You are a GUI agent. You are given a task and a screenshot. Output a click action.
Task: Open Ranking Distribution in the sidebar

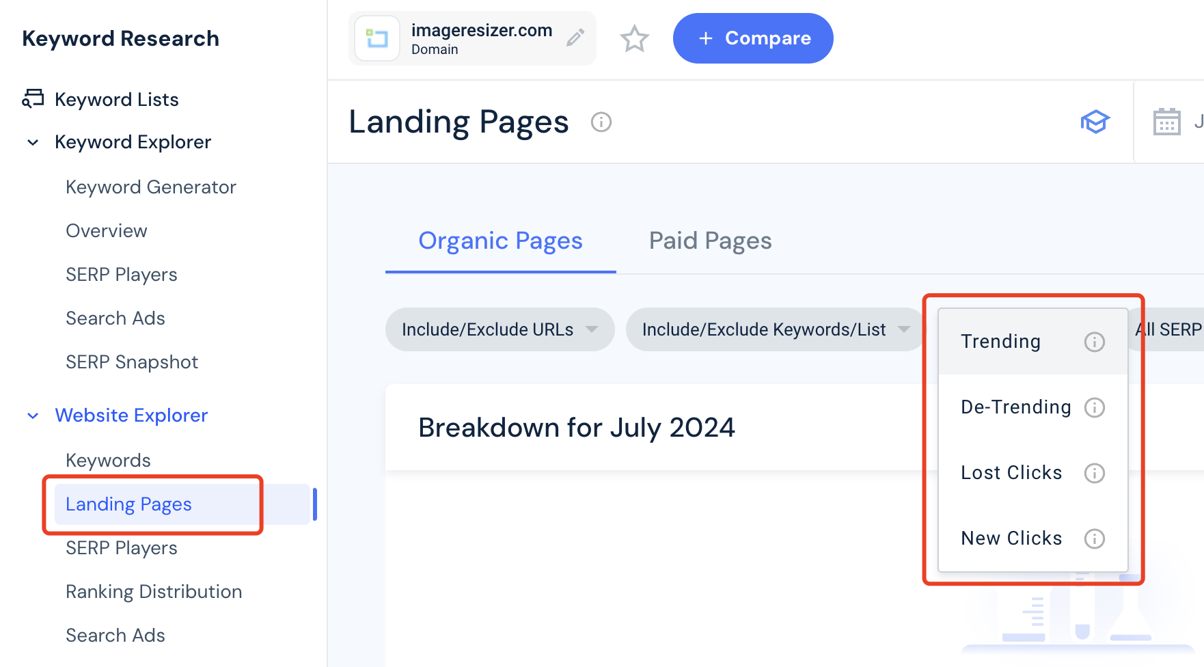(154, 592)
